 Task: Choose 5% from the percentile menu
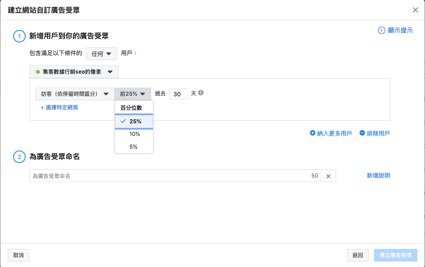[134, 147]
